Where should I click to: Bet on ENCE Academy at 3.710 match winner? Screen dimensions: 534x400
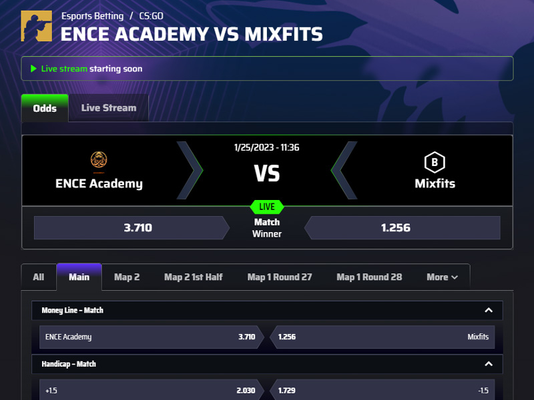[131, 227]
